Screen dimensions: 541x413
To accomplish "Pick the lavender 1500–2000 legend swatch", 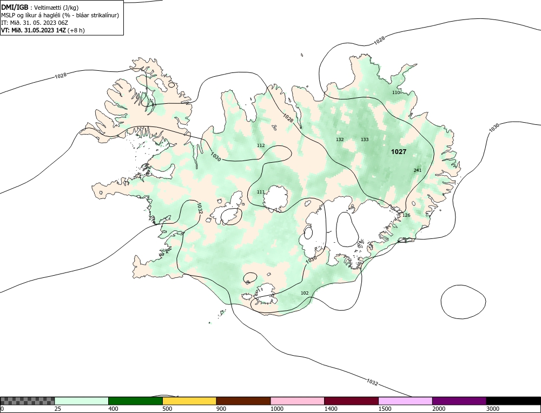I will tap(405, 401).
